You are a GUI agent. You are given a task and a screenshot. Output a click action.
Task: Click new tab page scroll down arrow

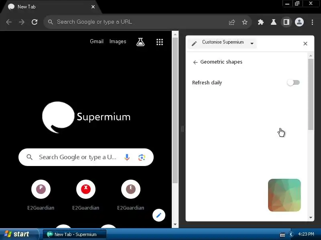click(175, 224)
